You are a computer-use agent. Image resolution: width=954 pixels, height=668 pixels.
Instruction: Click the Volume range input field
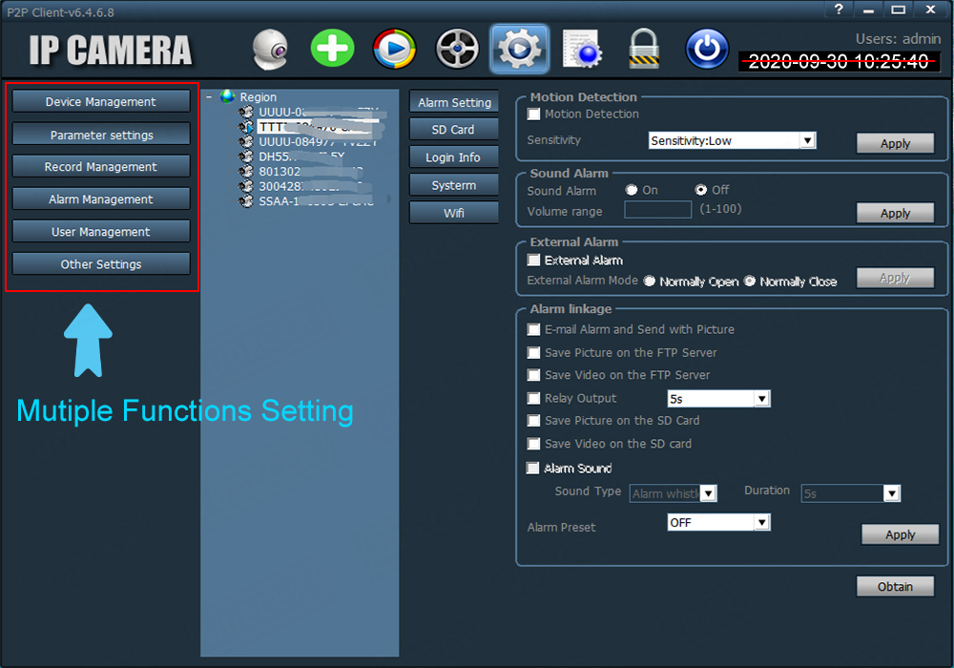tap(658, 209)
